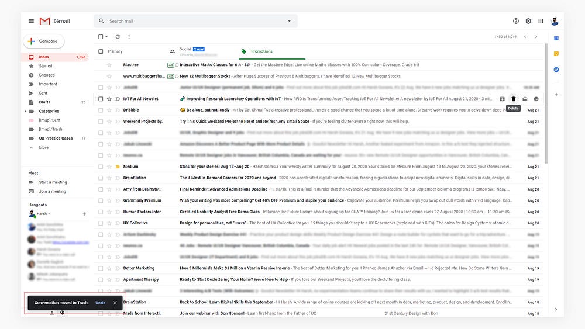
Task: Click the Search mail field
Action: 195,21
